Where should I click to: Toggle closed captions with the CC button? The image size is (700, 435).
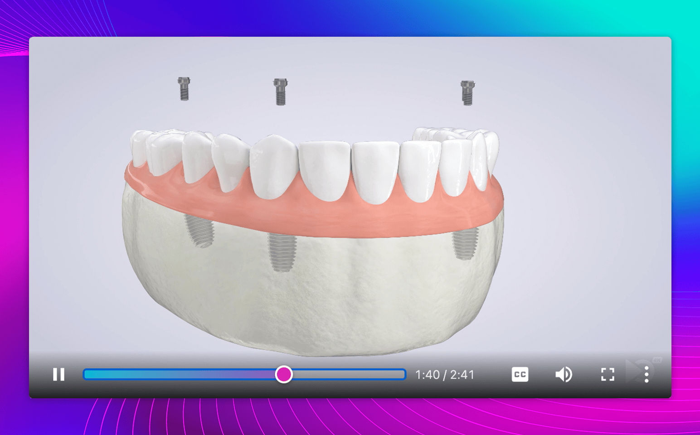[x=520, y=374]
